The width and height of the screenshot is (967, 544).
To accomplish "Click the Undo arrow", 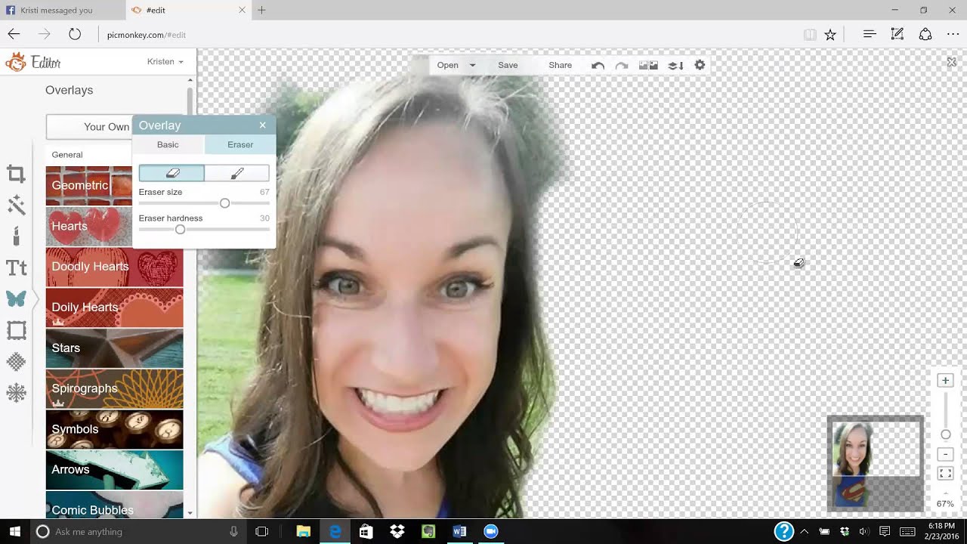I will coord(598,65).
